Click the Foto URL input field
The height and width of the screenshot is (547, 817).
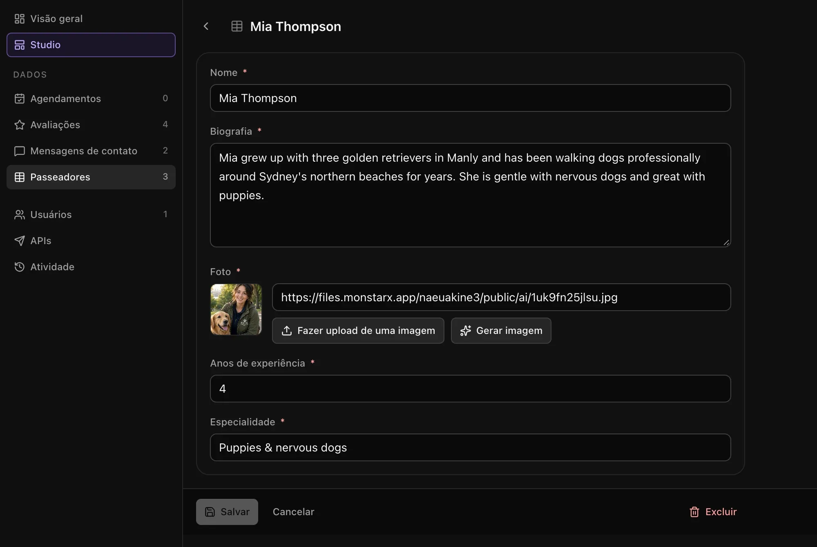(502, 297)
